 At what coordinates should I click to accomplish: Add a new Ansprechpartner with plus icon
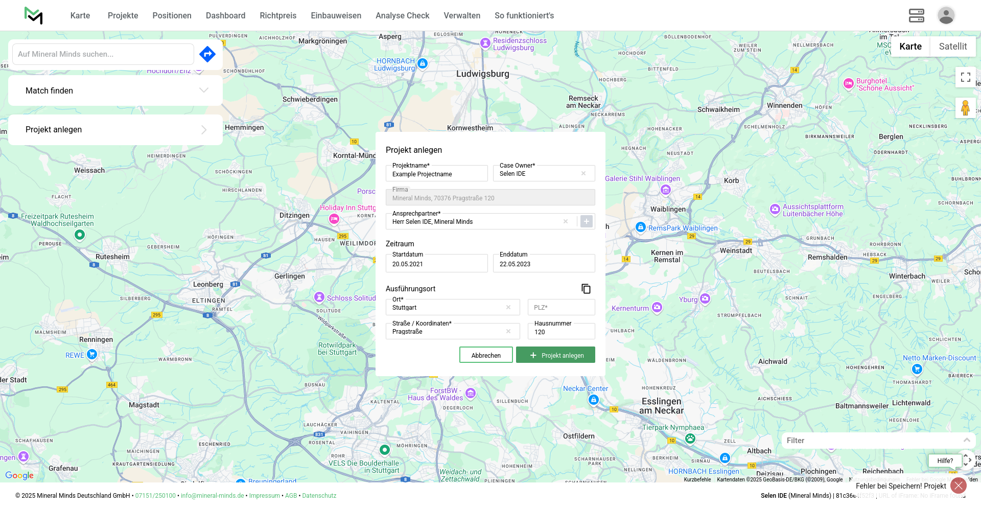pos(587,221)
